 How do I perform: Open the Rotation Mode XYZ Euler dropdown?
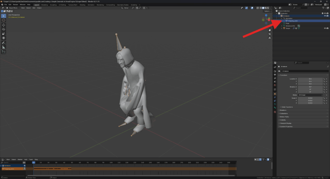[x=310, y=95]
